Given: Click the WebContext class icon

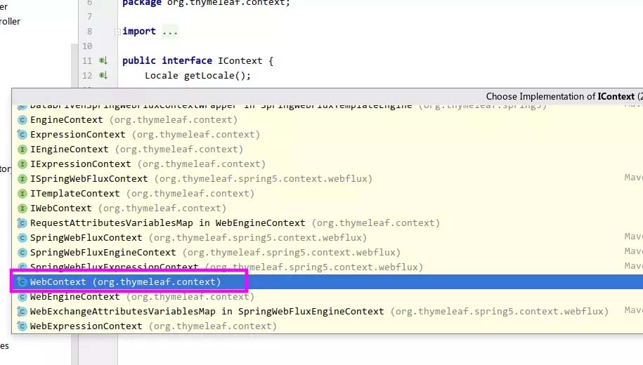Looking at the screenshot, I should (x=22, y=282).
